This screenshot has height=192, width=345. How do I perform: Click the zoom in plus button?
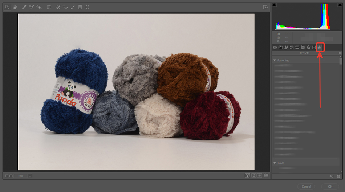[x=11, y=176]
